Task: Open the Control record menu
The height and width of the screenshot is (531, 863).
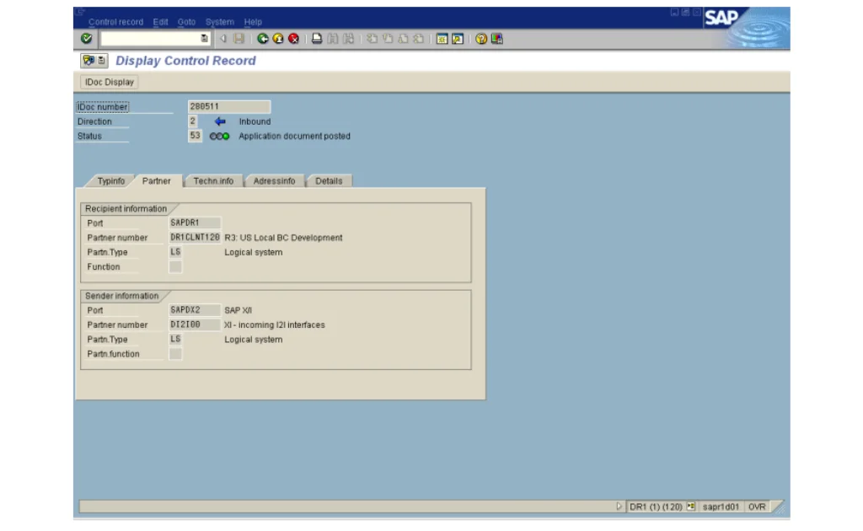Action: tap(115, 22)
